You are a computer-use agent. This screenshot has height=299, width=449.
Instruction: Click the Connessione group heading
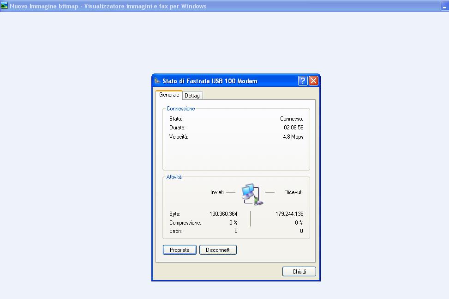point(180,109)
